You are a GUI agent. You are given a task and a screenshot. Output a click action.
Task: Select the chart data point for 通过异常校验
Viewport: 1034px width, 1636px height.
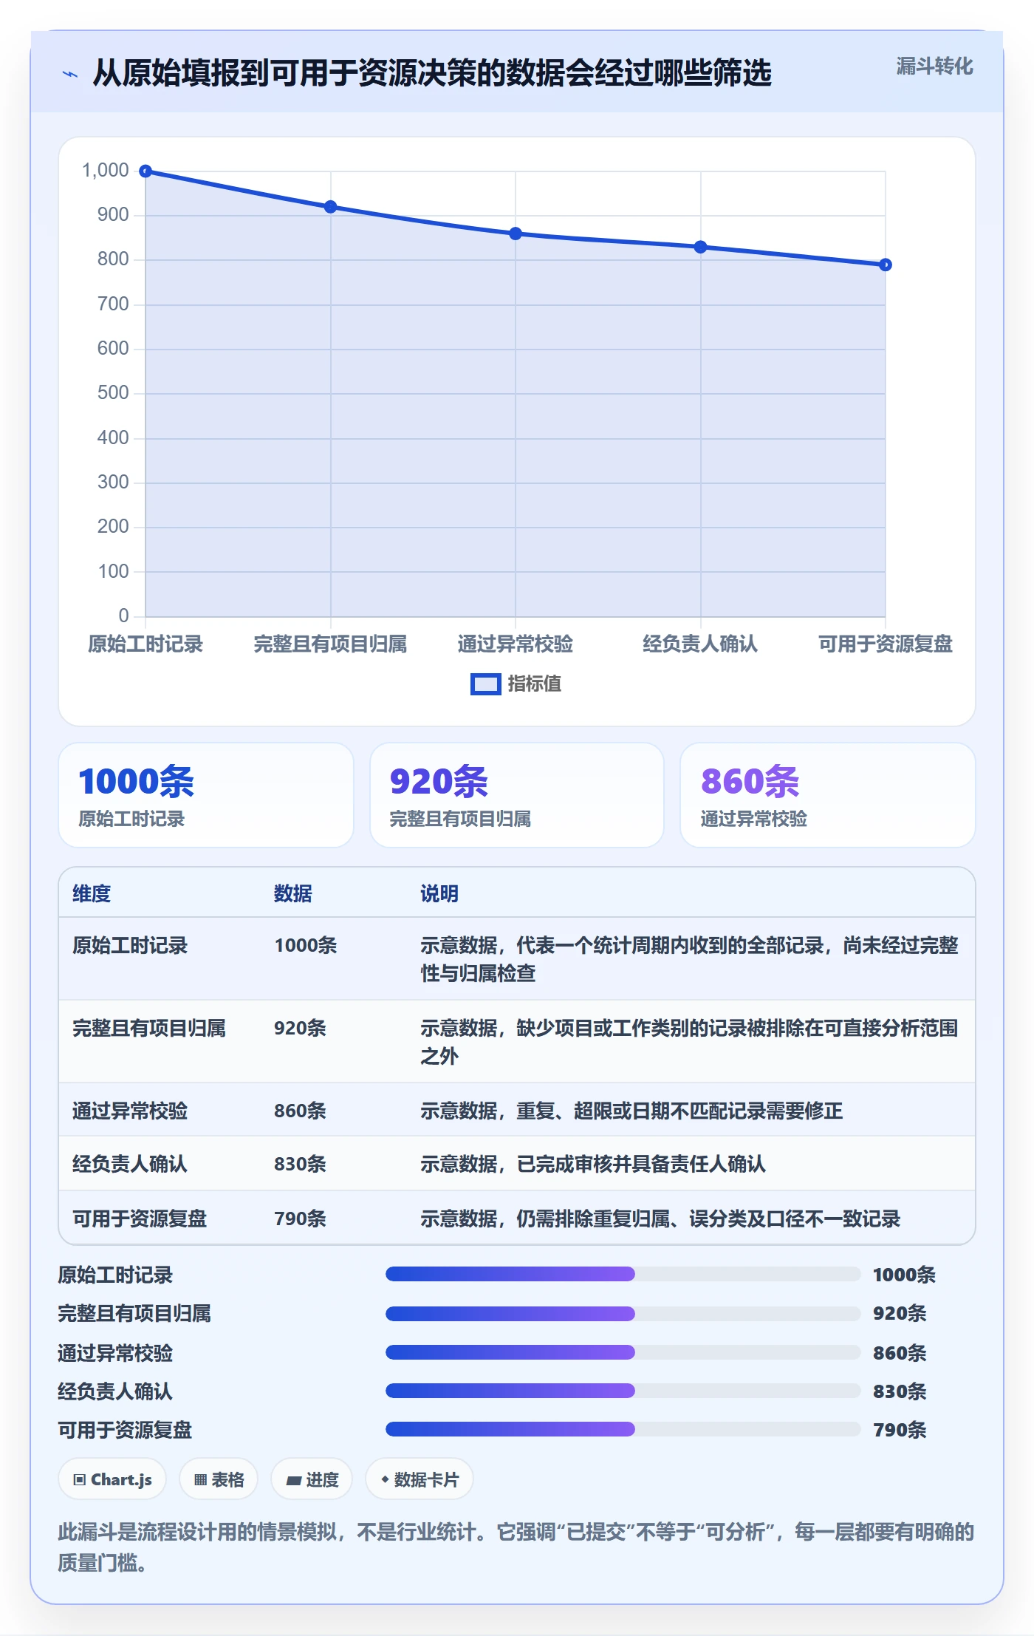(x=516, y=234)
